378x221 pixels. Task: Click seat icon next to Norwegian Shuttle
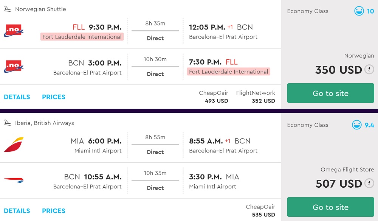point(8,9)
